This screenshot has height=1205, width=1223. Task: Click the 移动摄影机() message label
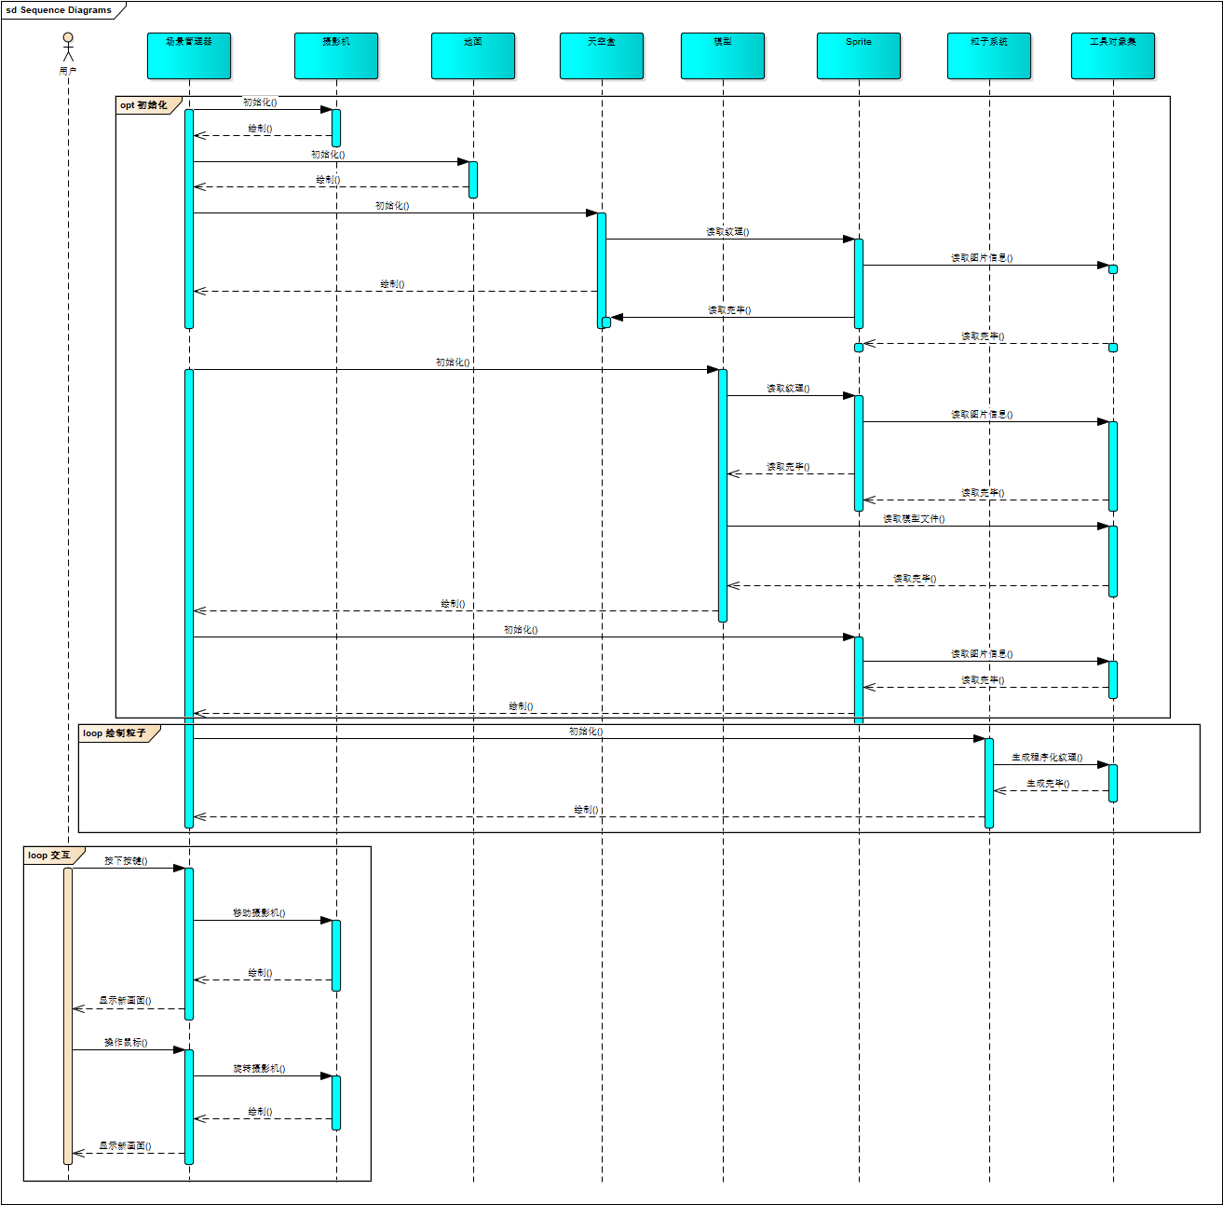point(259,913)
